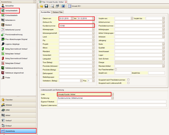Expand the Kundennummer dropdown
The height and width of the screenshot is (135, 169).
click(x=93, y=26)
